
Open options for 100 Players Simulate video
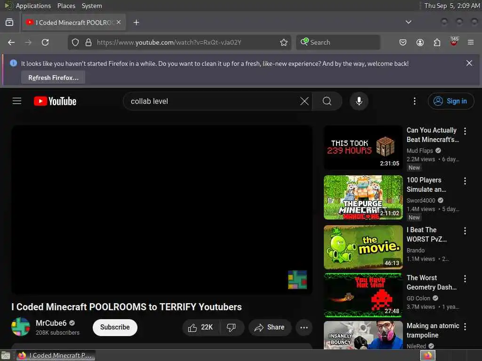point(465,181)
